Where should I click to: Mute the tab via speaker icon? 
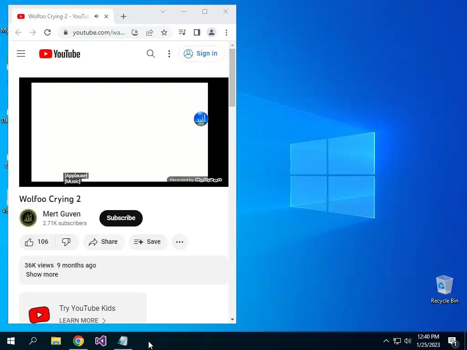[x=96, y=16]
